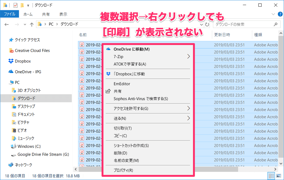This screenshot has width=284, height=180.
Task: Click the vertical scrollbar down arrow
Action: click(x=281, y=163)
